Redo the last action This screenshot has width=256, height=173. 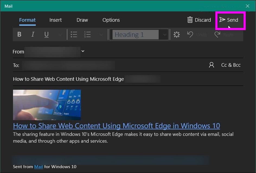[x=224, y=34]
